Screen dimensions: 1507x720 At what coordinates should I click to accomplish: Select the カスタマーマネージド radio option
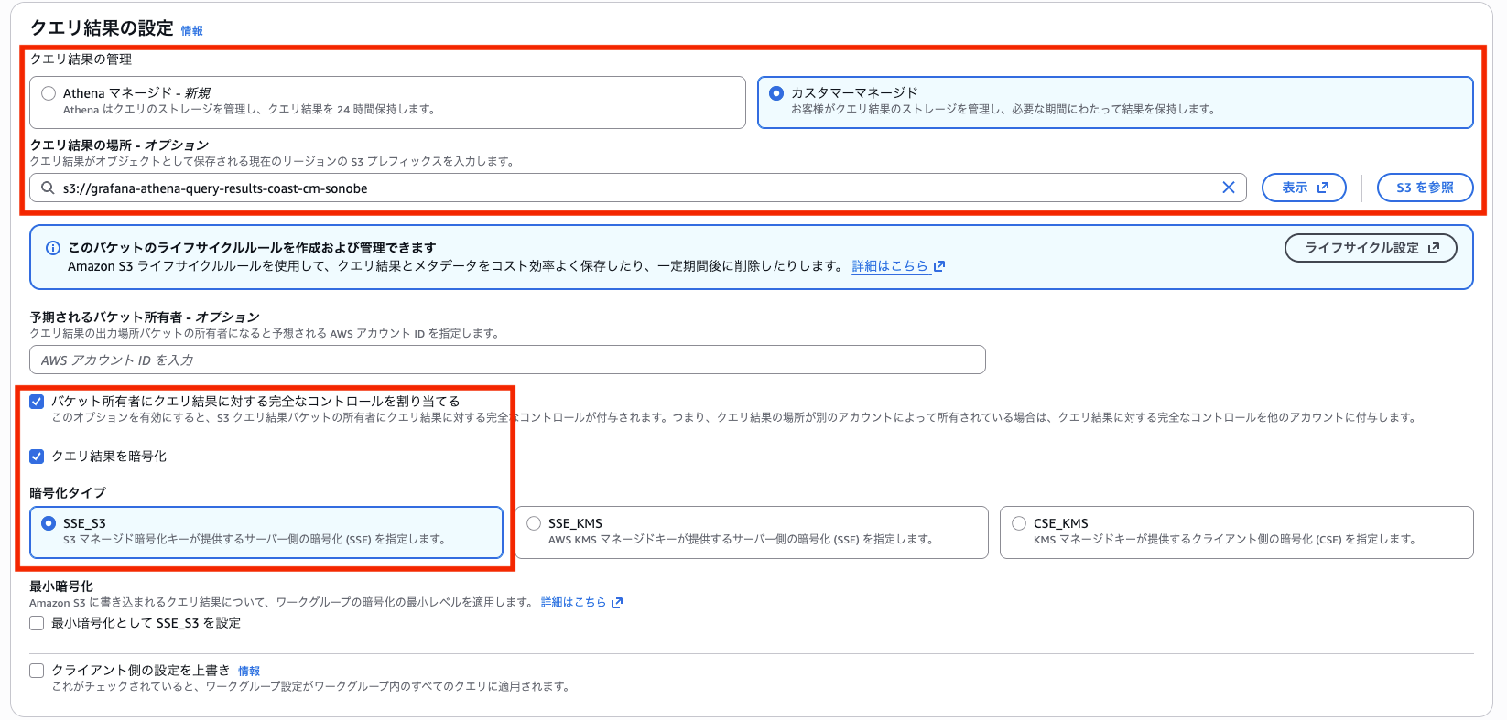point(776,93)
